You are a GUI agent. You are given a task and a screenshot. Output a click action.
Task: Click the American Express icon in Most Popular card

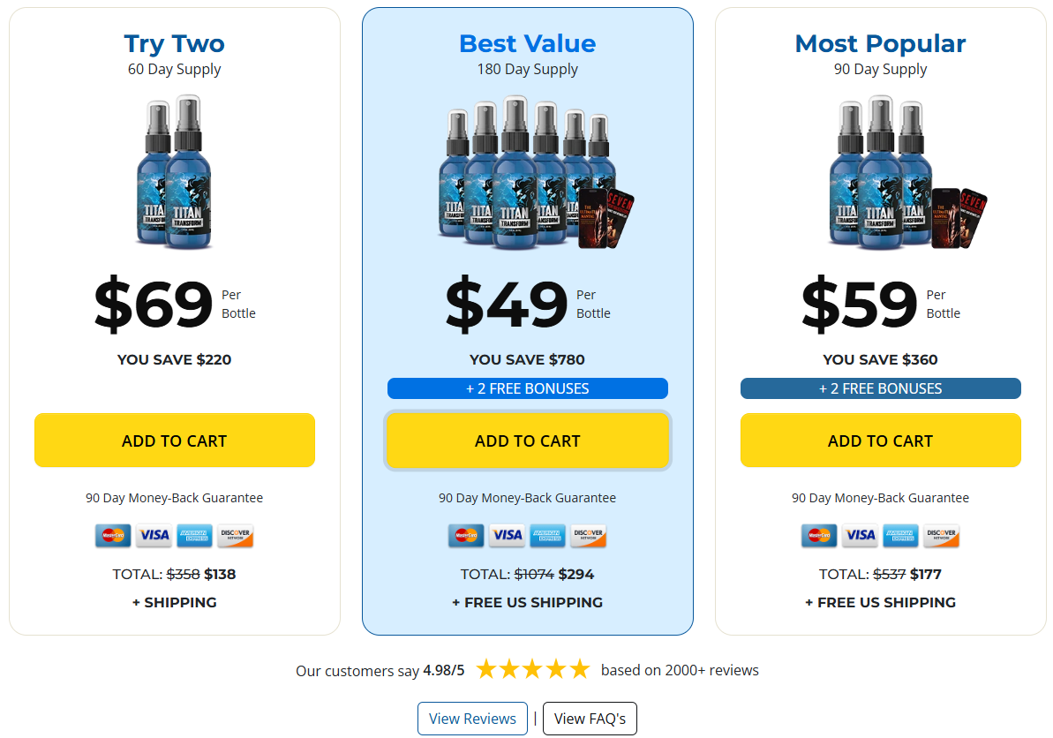point(900,535)
